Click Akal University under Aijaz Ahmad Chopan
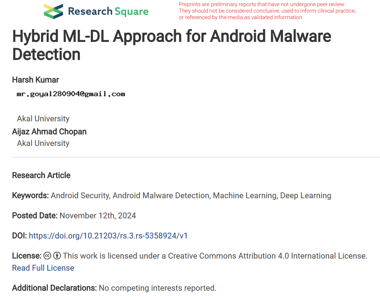The width and height of the screenshot is (380, 297). pos(43,143)
